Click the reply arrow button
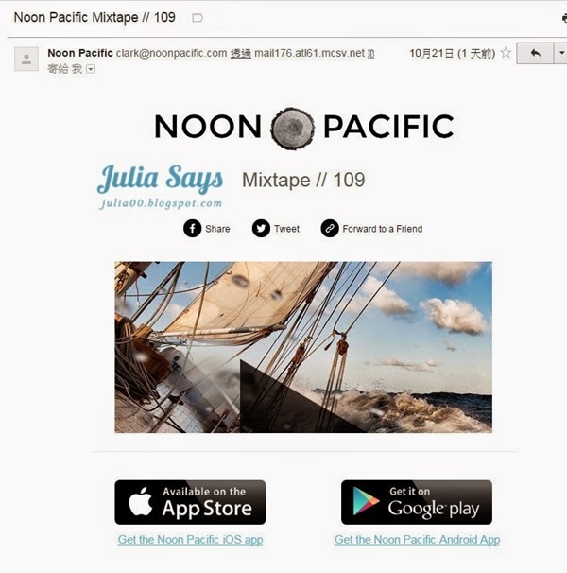 535,53
